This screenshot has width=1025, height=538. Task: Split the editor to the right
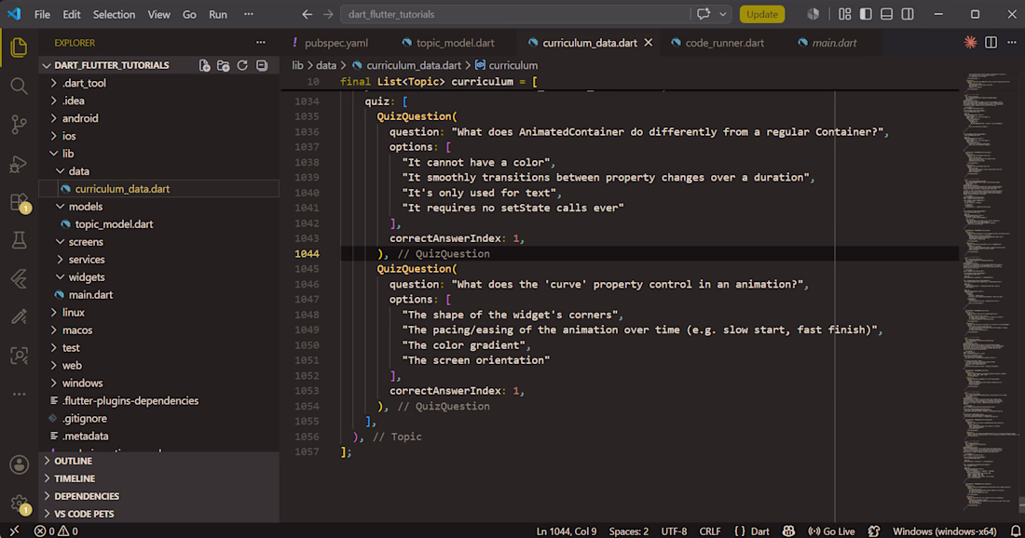pos(991,43)
